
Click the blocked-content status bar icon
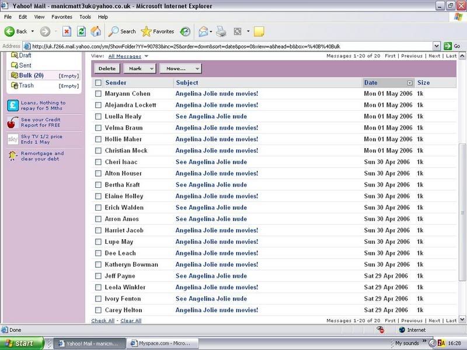[381, 330]
